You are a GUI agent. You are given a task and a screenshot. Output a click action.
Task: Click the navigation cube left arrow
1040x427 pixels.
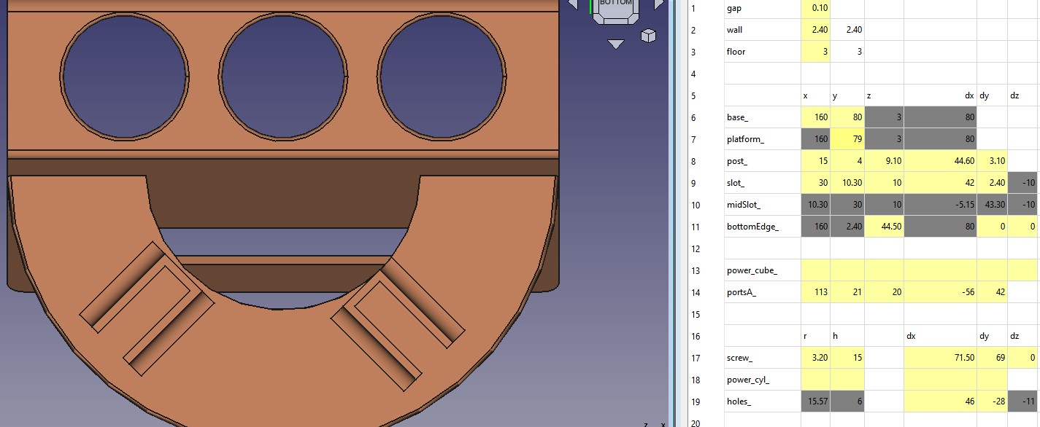click(x=573, y=4)
